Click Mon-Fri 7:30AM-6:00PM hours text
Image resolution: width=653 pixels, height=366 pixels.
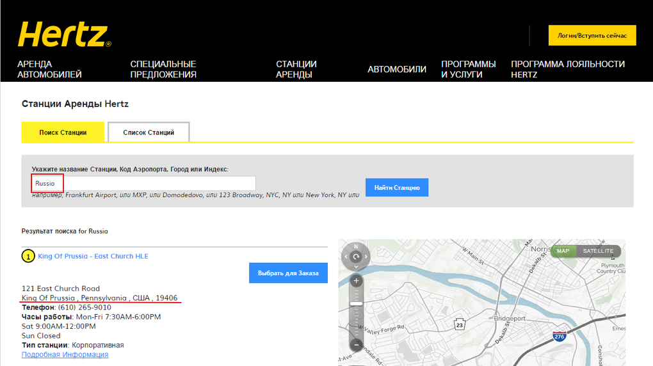pyautogui.click(x=118, y=317)
